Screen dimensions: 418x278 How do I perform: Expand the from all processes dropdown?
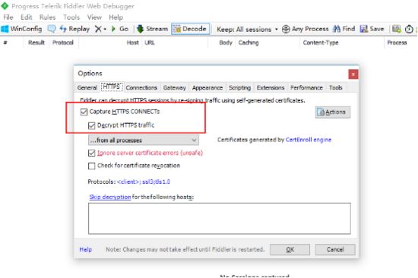[144, 141]
